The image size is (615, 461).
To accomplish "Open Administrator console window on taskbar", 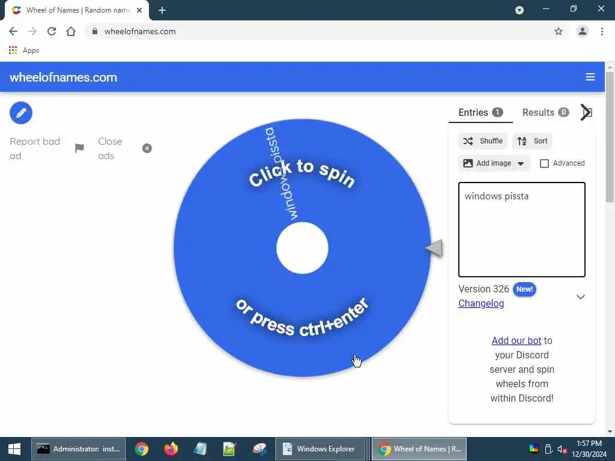I will click(79, 449).
